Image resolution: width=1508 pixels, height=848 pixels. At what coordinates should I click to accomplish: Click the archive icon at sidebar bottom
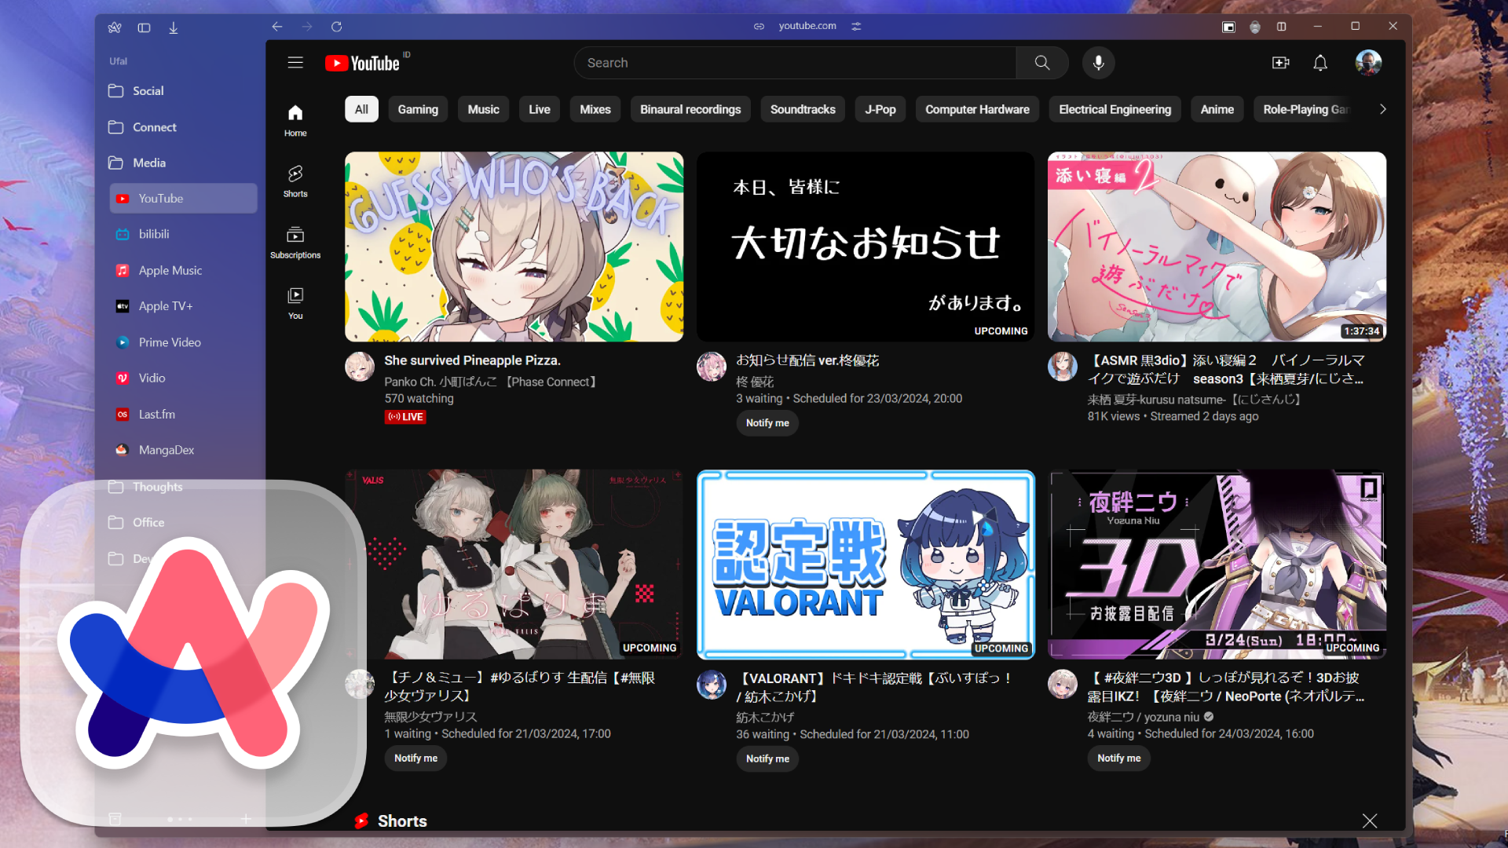coord(115,819)
